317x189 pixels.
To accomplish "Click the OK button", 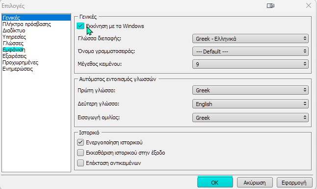I will [215, 182].
